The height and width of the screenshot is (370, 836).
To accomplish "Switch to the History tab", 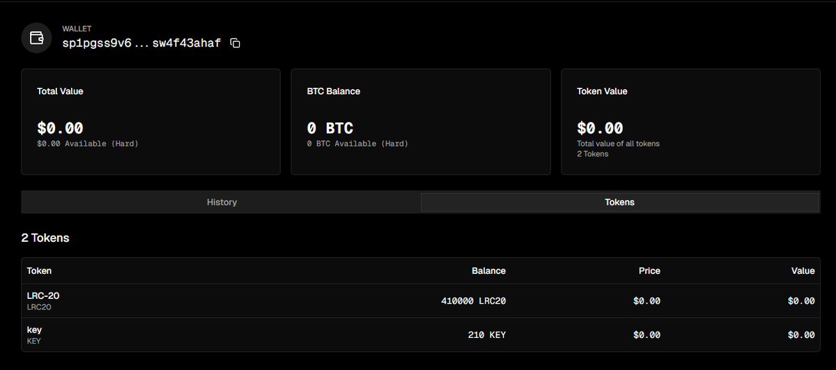I will pos(222,202).
